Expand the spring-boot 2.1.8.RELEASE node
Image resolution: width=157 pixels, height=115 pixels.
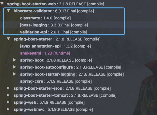click(x=15, y=60)
